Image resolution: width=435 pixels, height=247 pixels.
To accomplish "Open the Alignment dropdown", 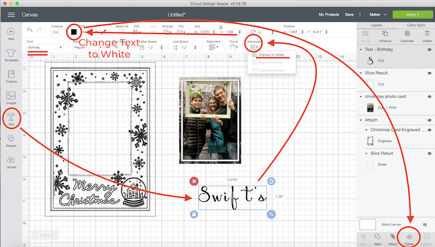I will point(213,47).
